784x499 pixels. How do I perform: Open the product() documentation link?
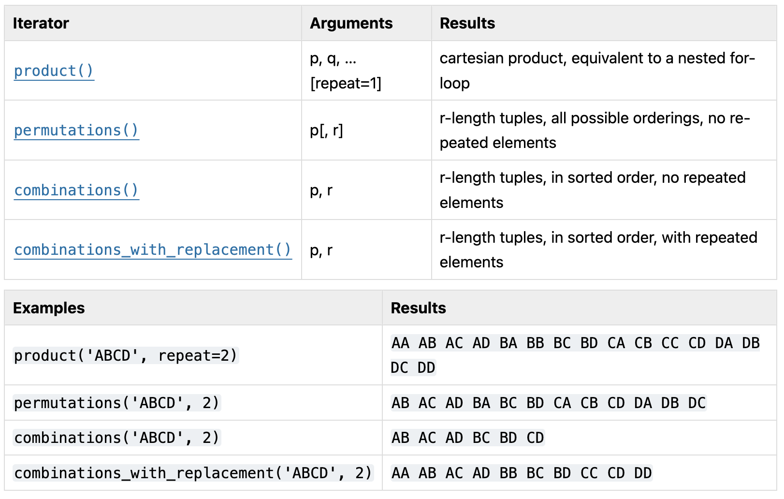point(54,71)
